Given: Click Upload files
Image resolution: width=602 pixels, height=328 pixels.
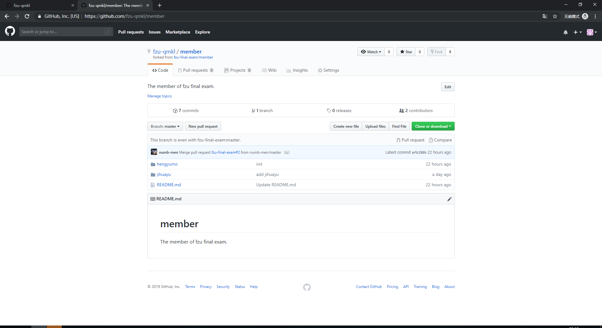Looking at the screenshot, I should (x=375, y=126).
